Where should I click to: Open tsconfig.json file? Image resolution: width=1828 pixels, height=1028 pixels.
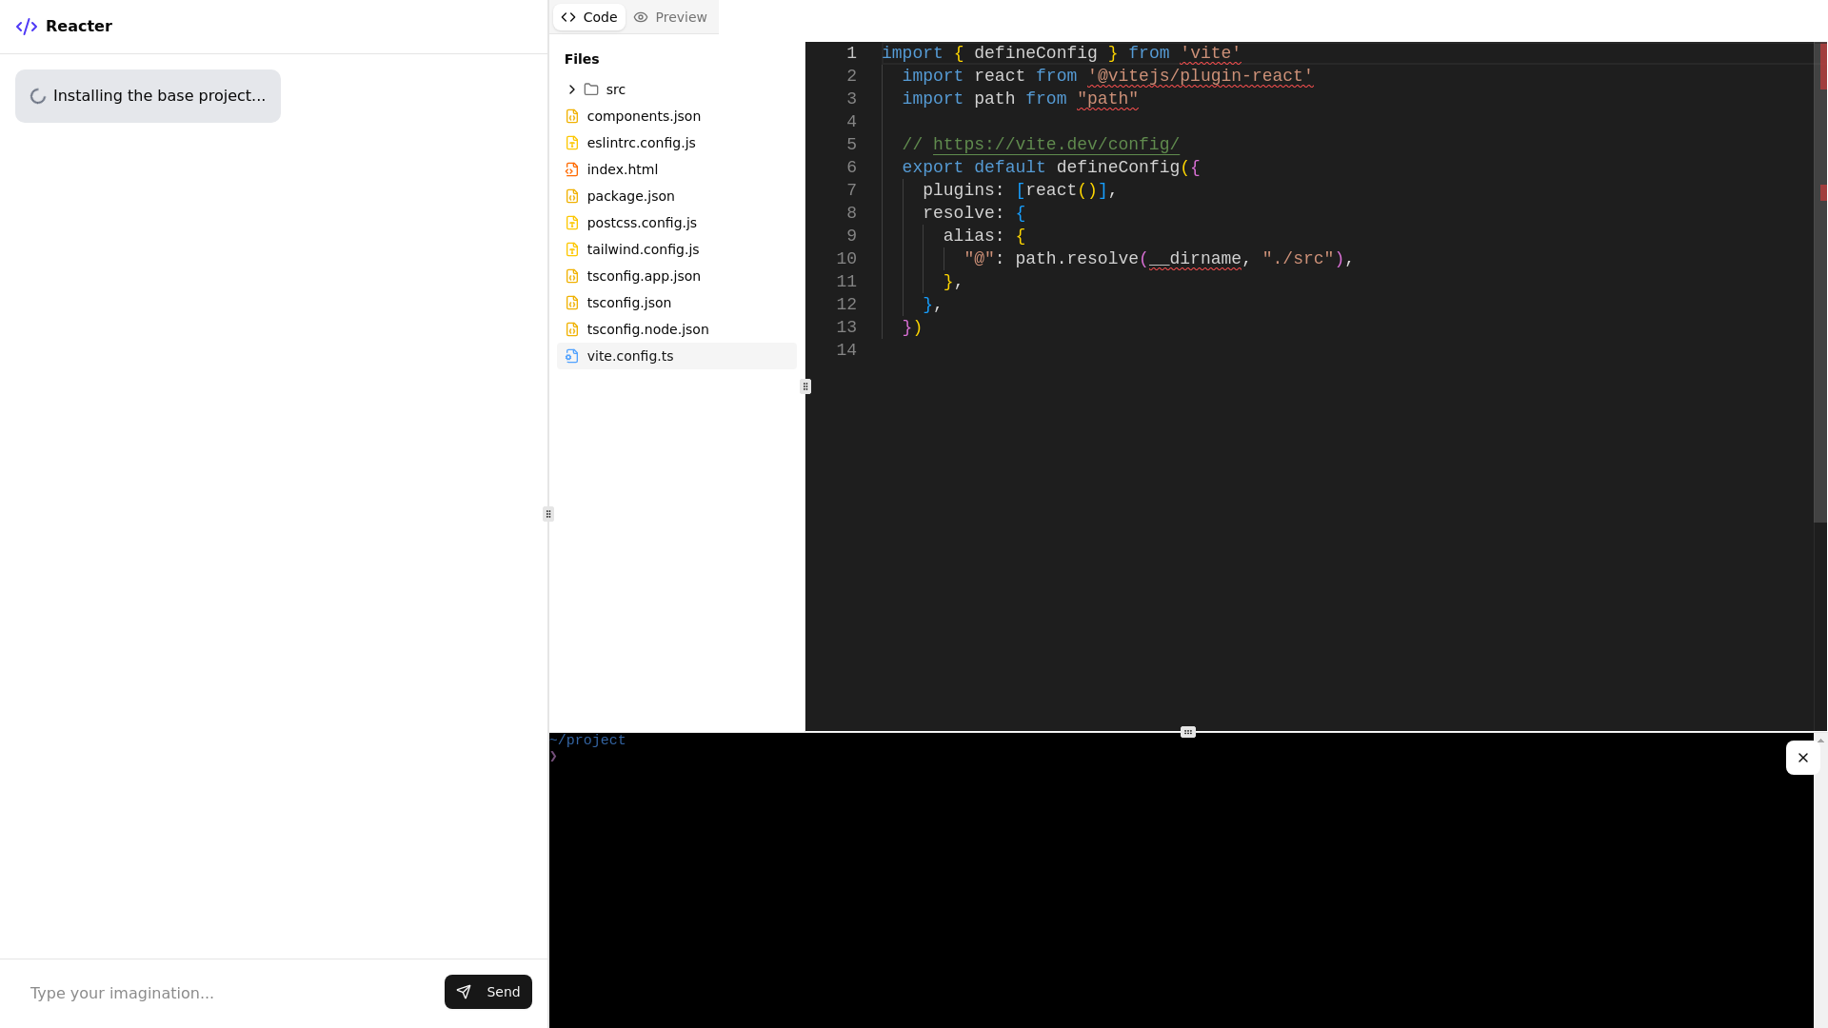coord(677,303)
